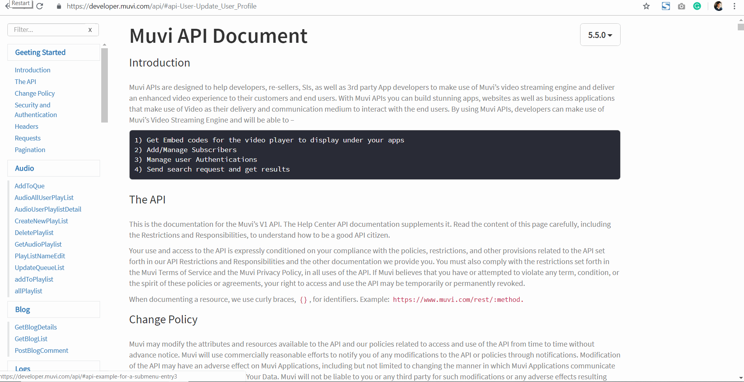Open UpdateQueueList API entry

pyautogui.click(x=39, y=268)
